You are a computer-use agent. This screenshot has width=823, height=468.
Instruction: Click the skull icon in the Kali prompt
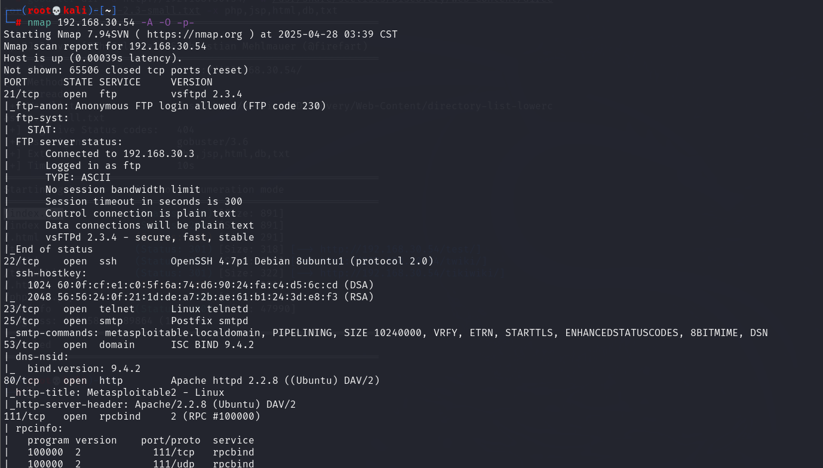[x=57, y=10]
